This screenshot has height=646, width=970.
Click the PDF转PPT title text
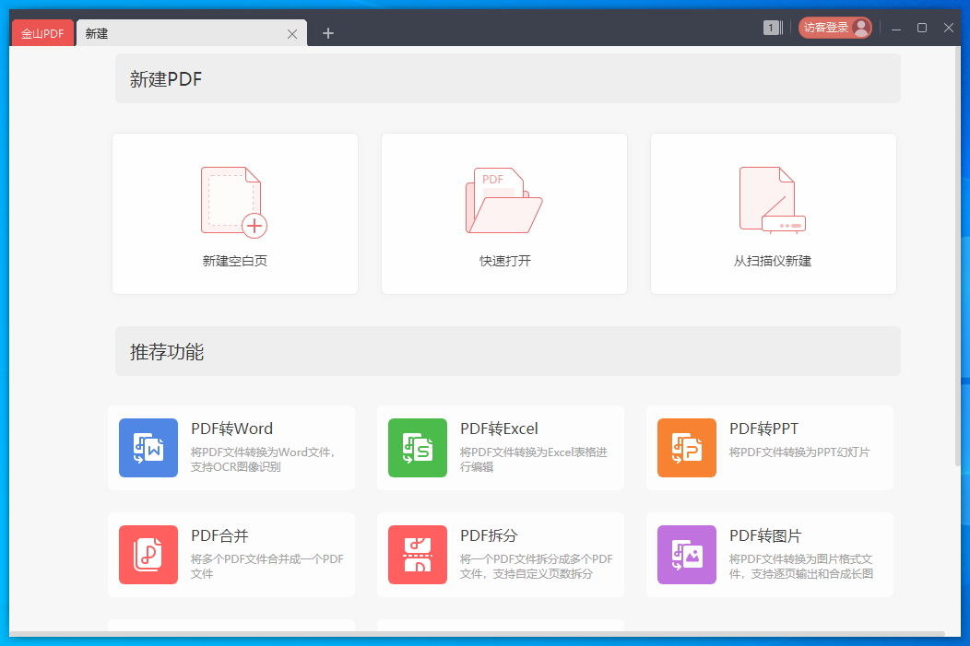763,429
